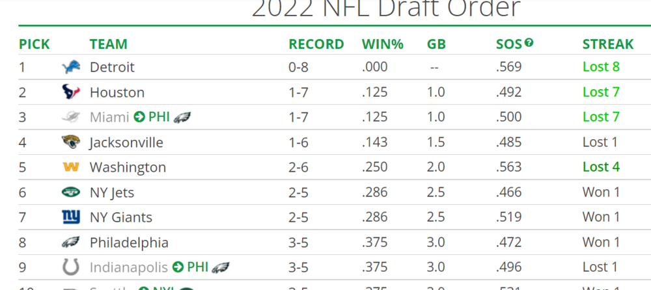This screenshot has height=290, width=651.
Task: Click the TEAM column header
Action: coord(109,44)
